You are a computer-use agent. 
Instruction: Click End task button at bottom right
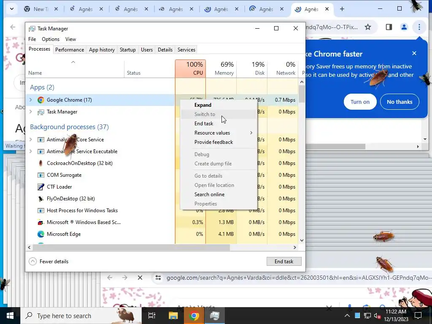point(284,262)
